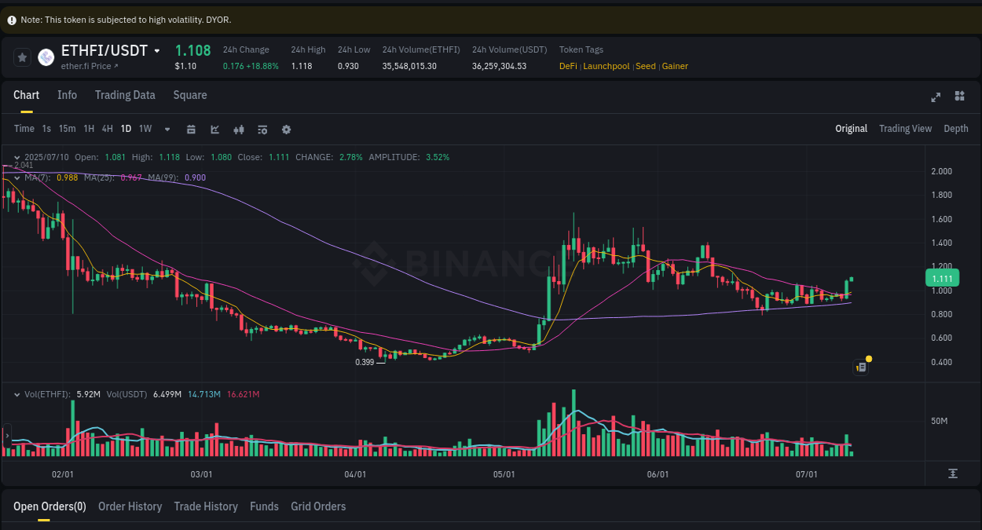Click the DeFi token tag link

click(x=567, y=66)
